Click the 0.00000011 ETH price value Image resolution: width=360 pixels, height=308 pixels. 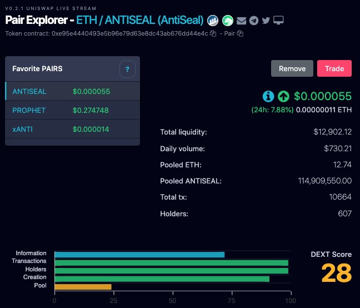coord(324,110)
